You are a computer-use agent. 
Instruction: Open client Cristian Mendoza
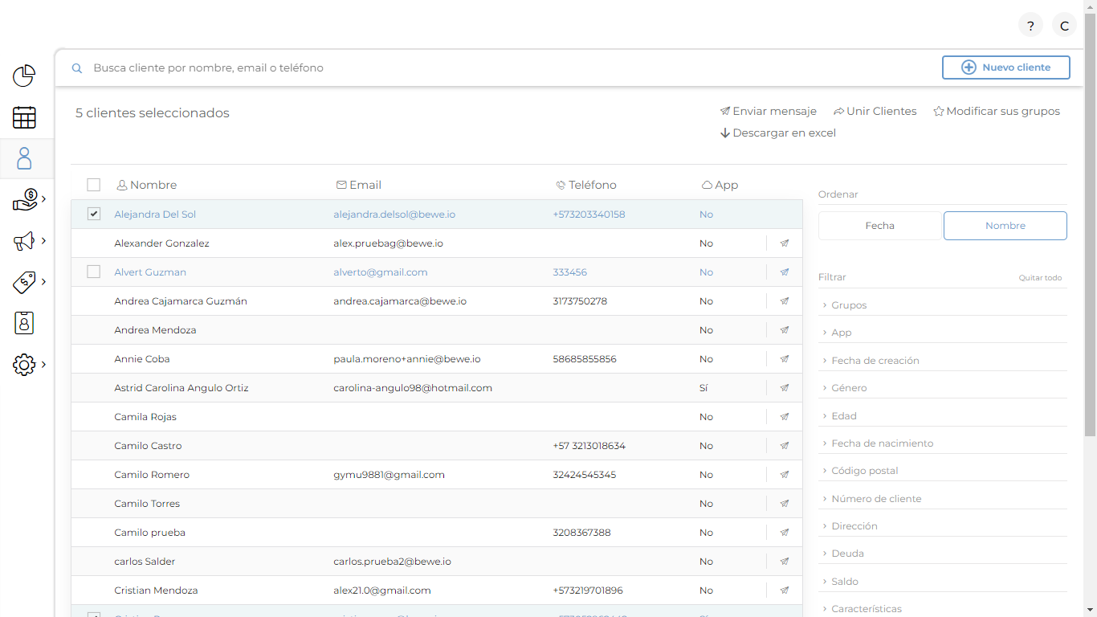[x=156, y=590]
